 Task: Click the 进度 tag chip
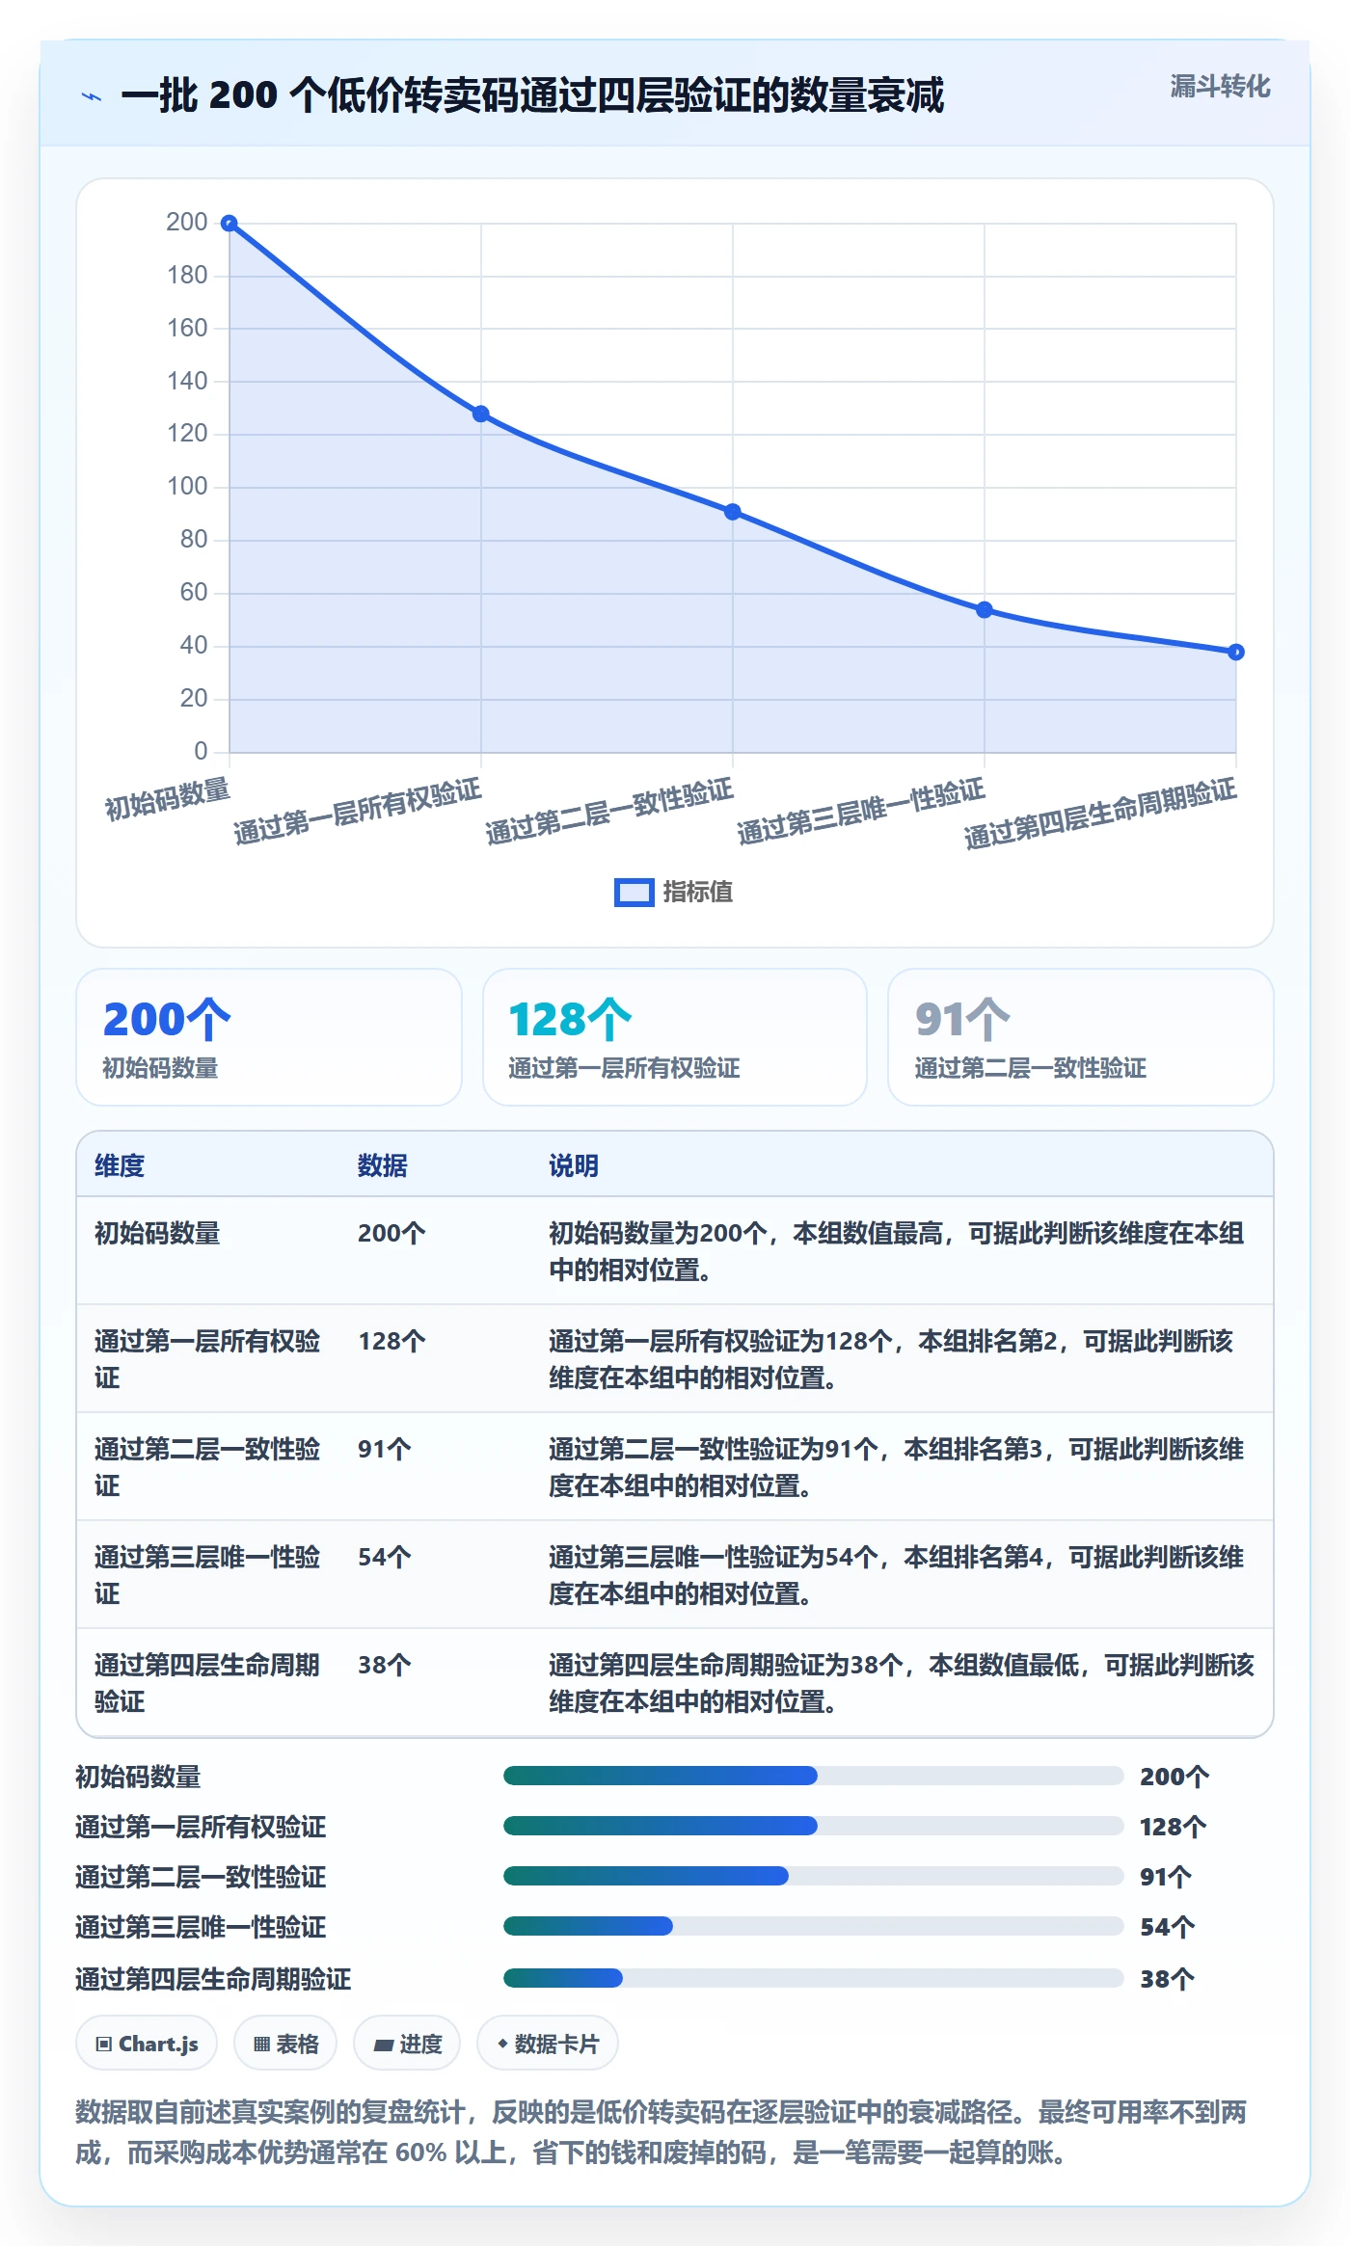[x=407, y=2044]
